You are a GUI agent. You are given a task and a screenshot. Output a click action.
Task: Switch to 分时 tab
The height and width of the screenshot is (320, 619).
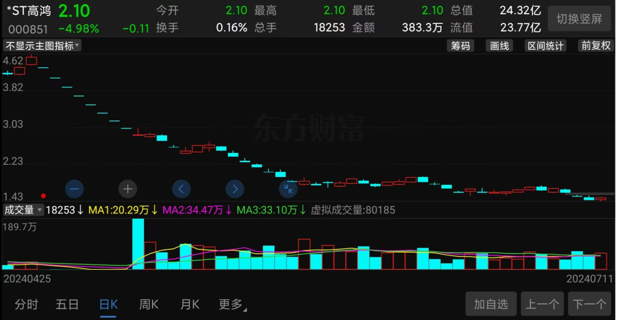[26, 304]
